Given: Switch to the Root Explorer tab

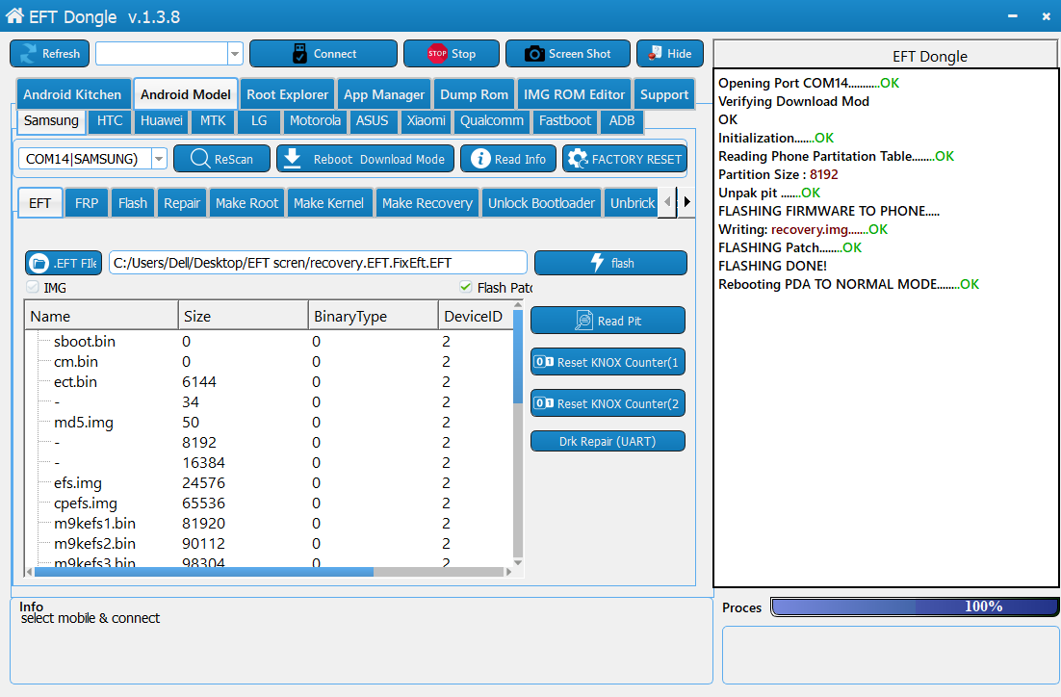Looking at the screenshot, I should tap(288, 94).
